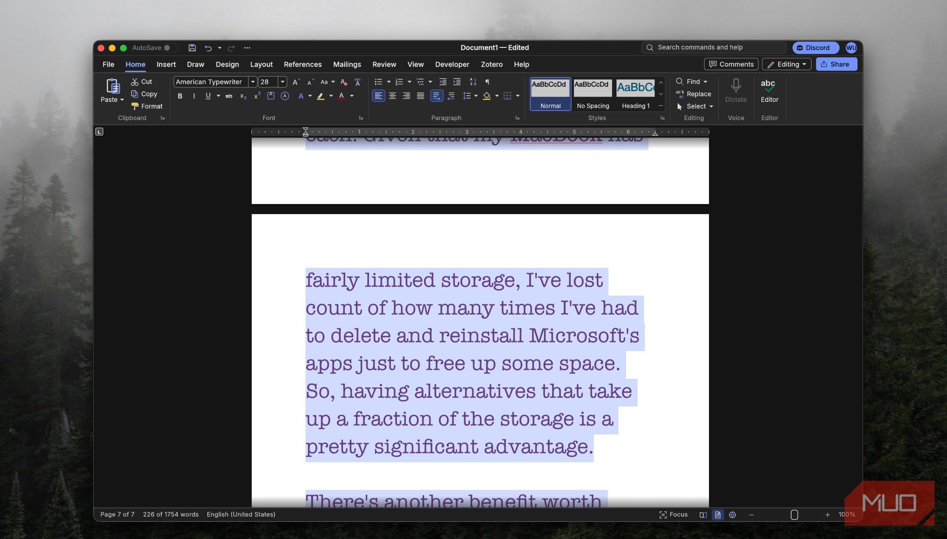Open the Insert tab
This screenshot has width=947, height=539.
[x=166, y=64]
